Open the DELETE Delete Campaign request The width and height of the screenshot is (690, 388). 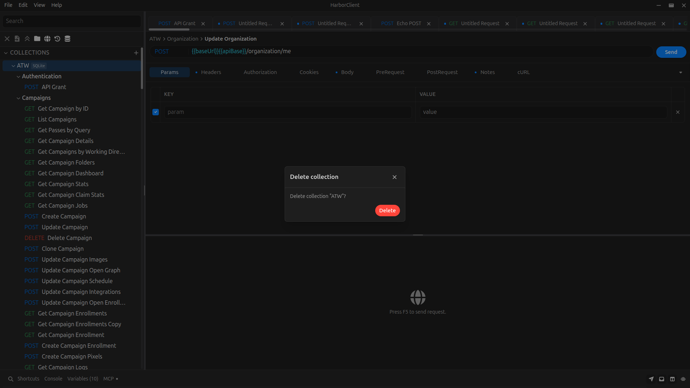tap(71, 238)
